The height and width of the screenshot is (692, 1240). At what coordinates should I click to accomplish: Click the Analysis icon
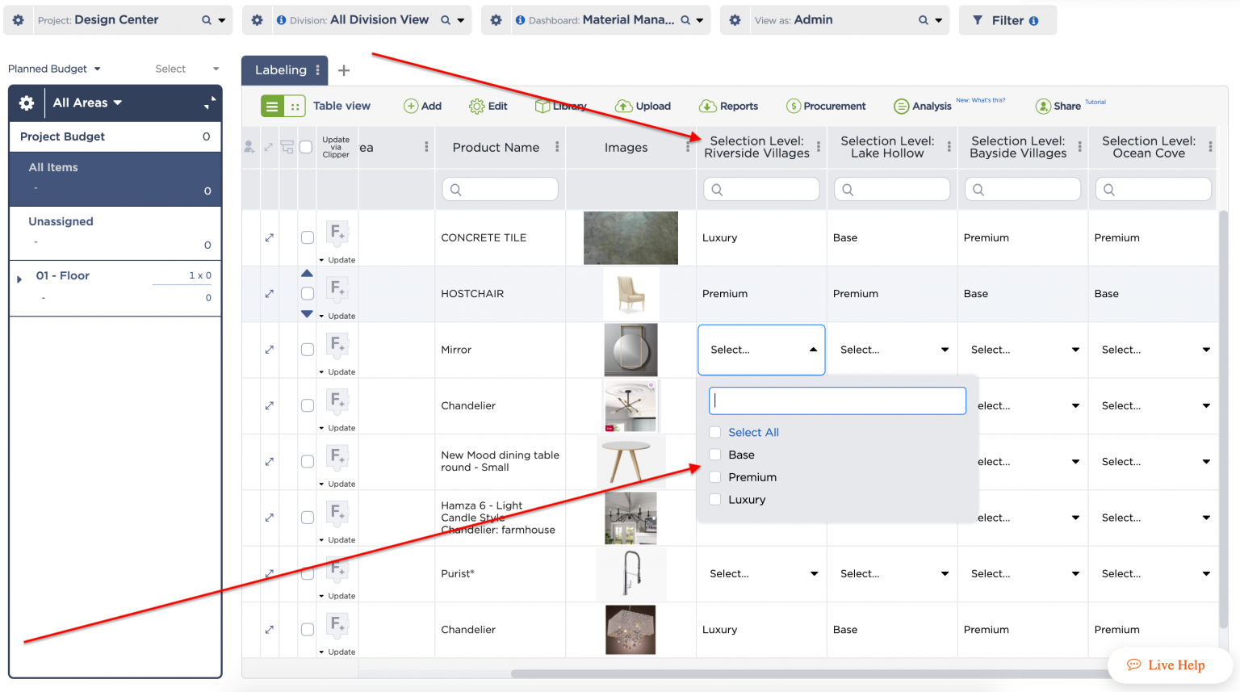(901, 106)
